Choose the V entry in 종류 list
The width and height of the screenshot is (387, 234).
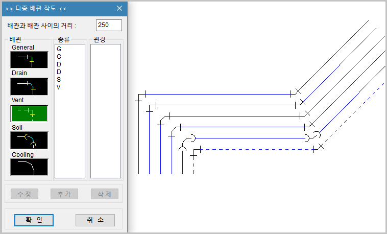[59, 87]
